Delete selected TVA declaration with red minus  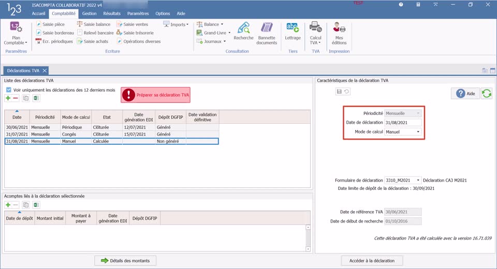[16, 98]
